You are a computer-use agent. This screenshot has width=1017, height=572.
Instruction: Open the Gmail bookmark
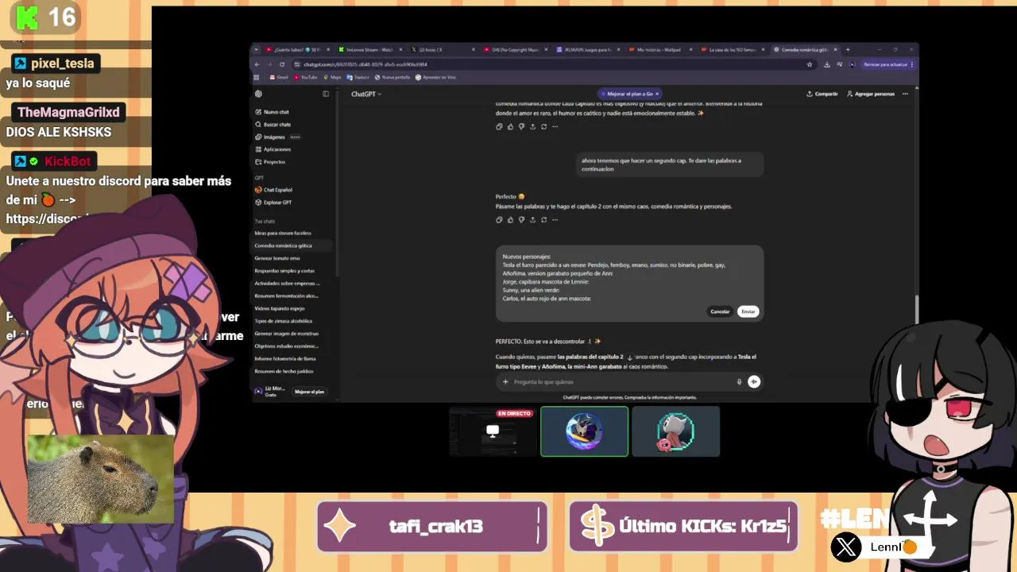click(x=279, y=77)
